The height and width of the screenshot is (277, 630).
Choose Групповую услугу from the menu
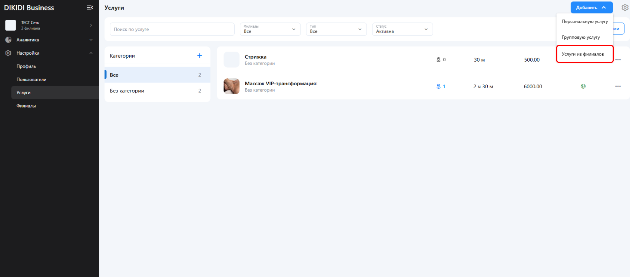[581, 37]
